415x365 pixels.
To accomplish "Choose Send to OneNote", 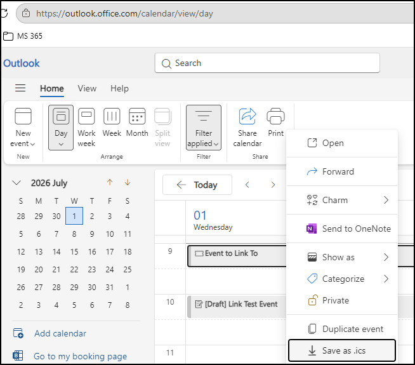I will 342,229.
